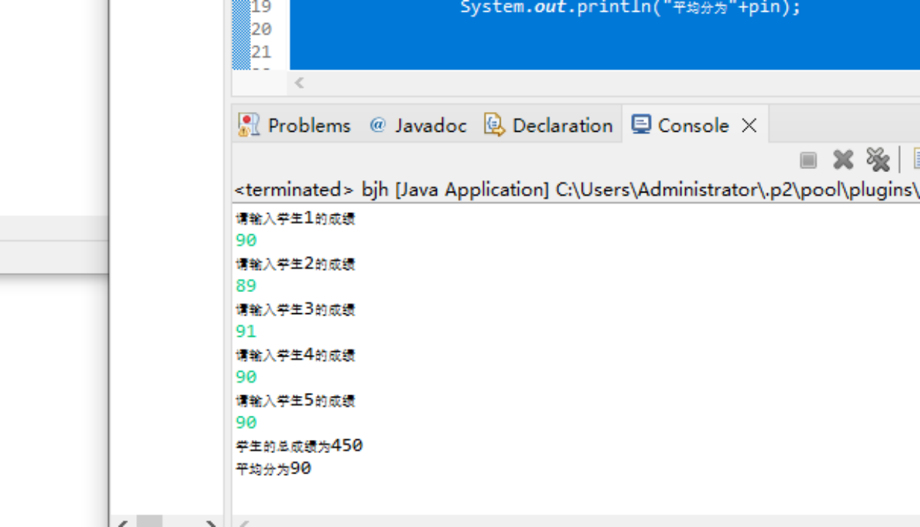Click the average output line 平均分为90

pos(274,468)
